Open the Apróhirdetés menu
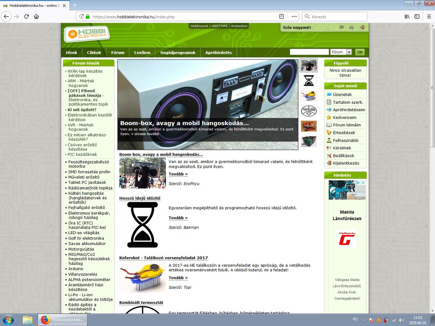This screenshot has width=435, height=326. click(x=219, y=53)
